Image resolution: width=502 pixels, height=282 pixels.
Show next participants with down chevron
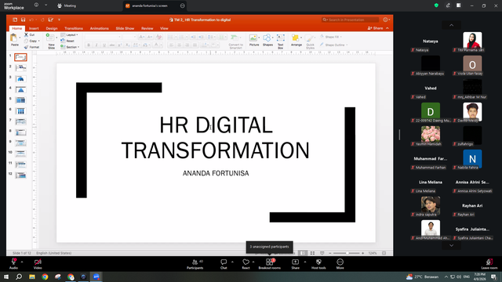pos(452,245)
